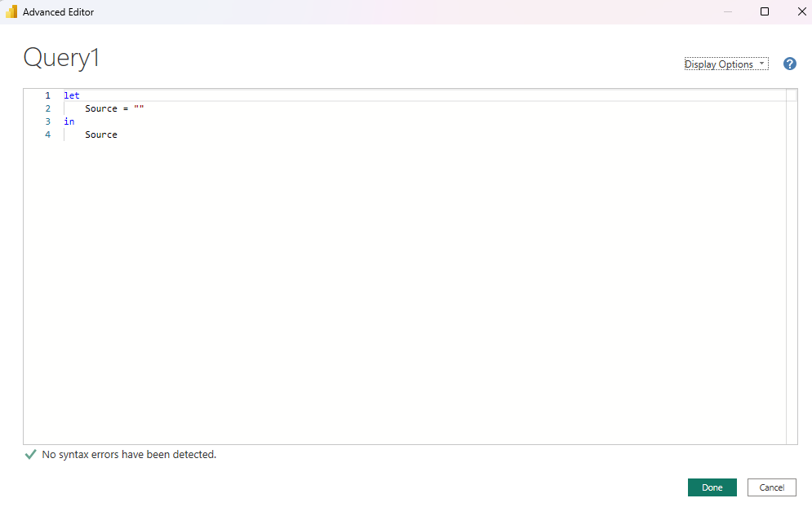Click line number 3 in the gutter
812x507 pixels.
(47, 121)
